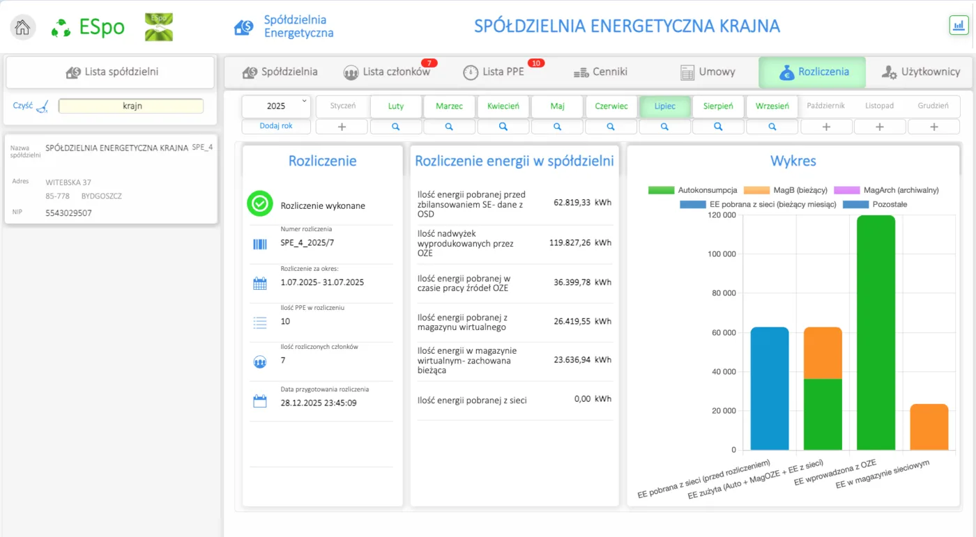The width and height of the screenshot is (976, 537).
Task: Select the Grudzień month button
Action: tap(933, 107)
